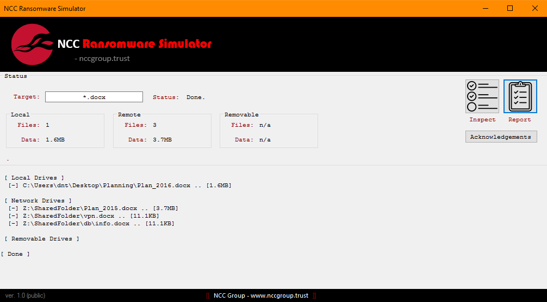Click the Local Drives section header
Screen dimensions: 547x302
[34, 178]
